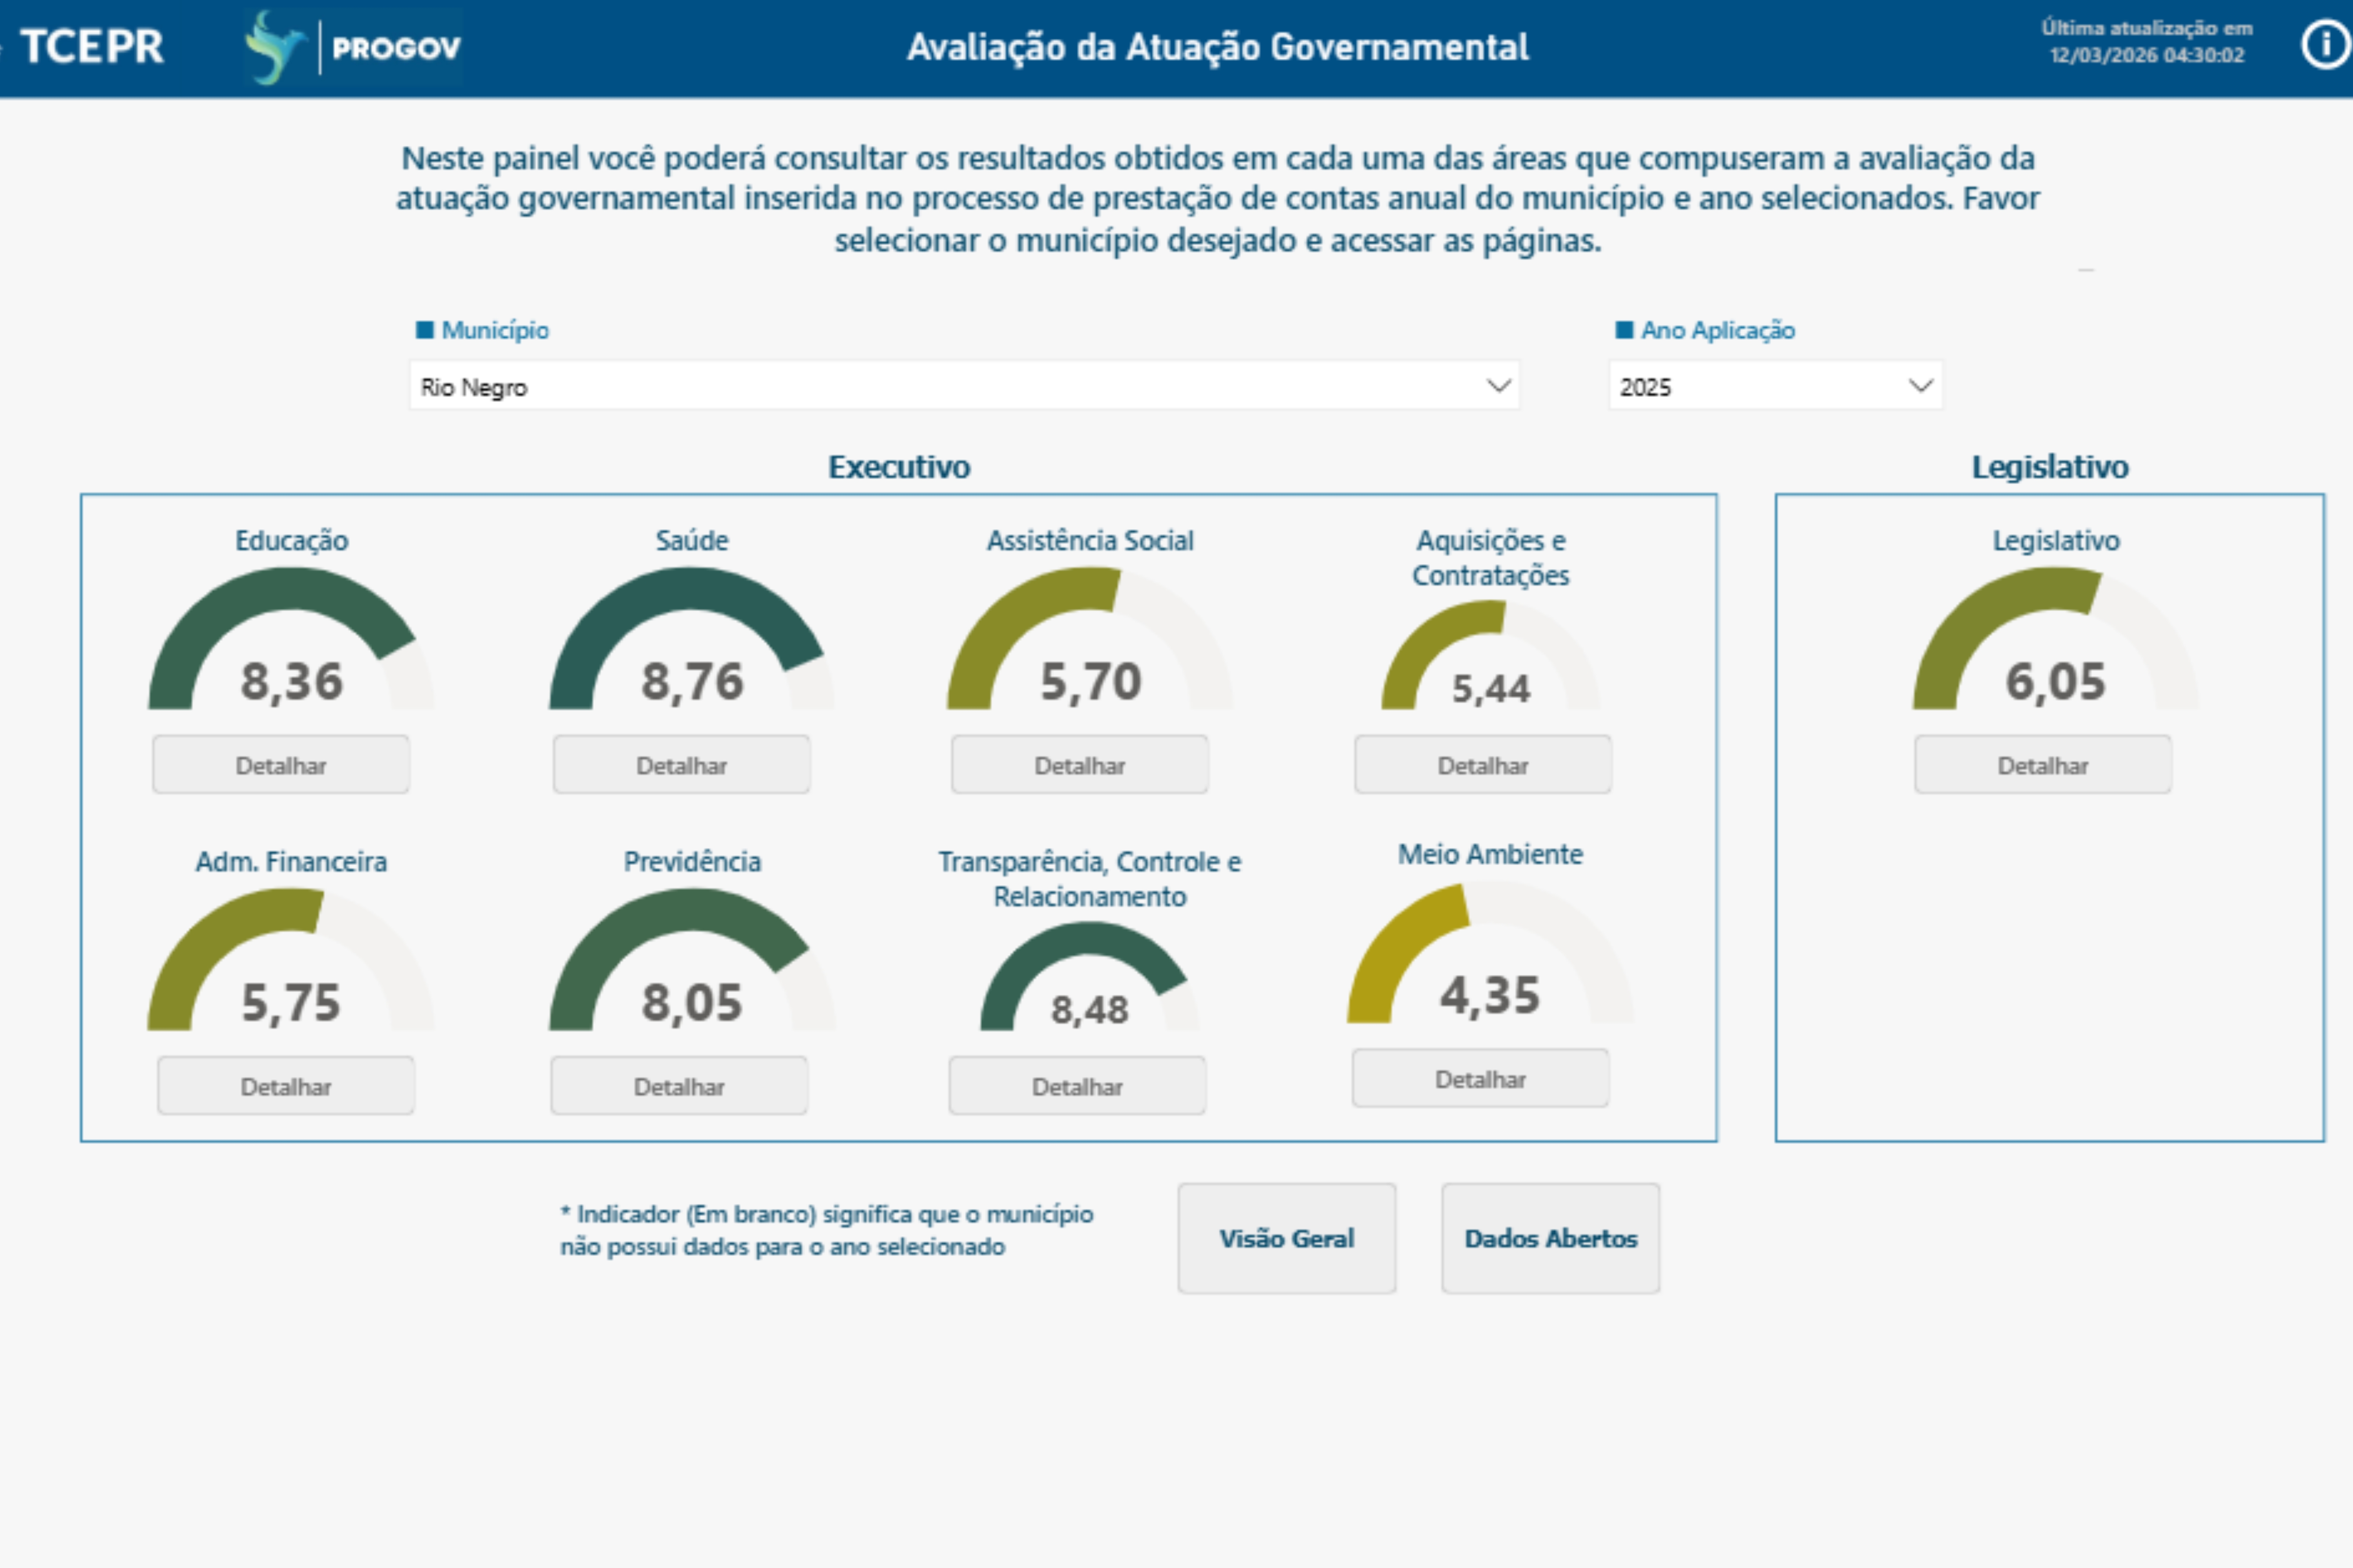This screenshot has width=2353, height=1568.
Task: Open the Dados Abertos page
Action: [x=1551, y=1238]
